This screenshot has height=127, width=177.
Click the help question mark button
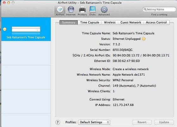[58, 122]
